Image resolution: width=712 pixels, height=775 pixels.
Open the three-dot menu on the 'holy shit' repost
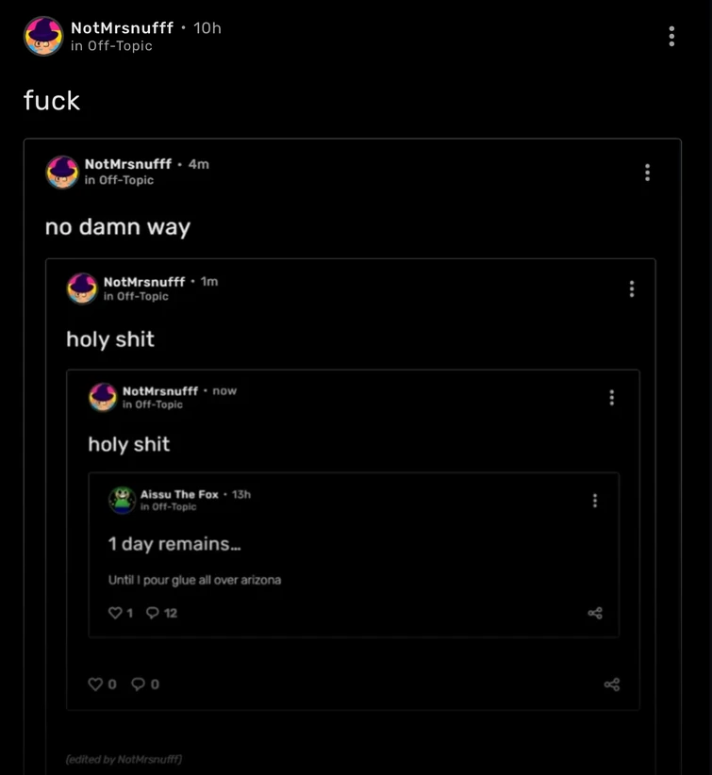(632, 289)
